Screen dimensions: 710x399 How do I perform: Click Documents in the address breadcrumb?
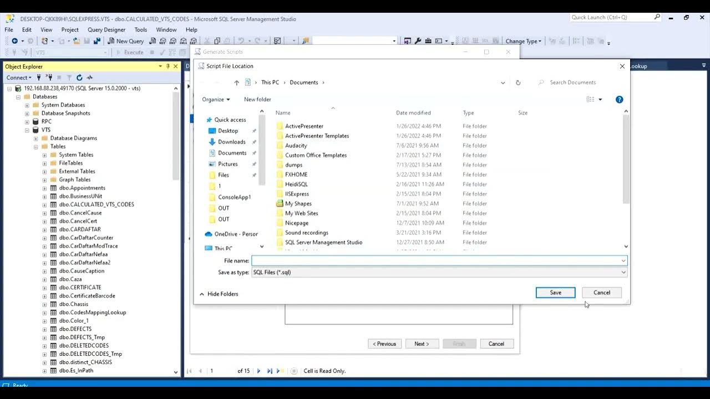coord(303,83)
